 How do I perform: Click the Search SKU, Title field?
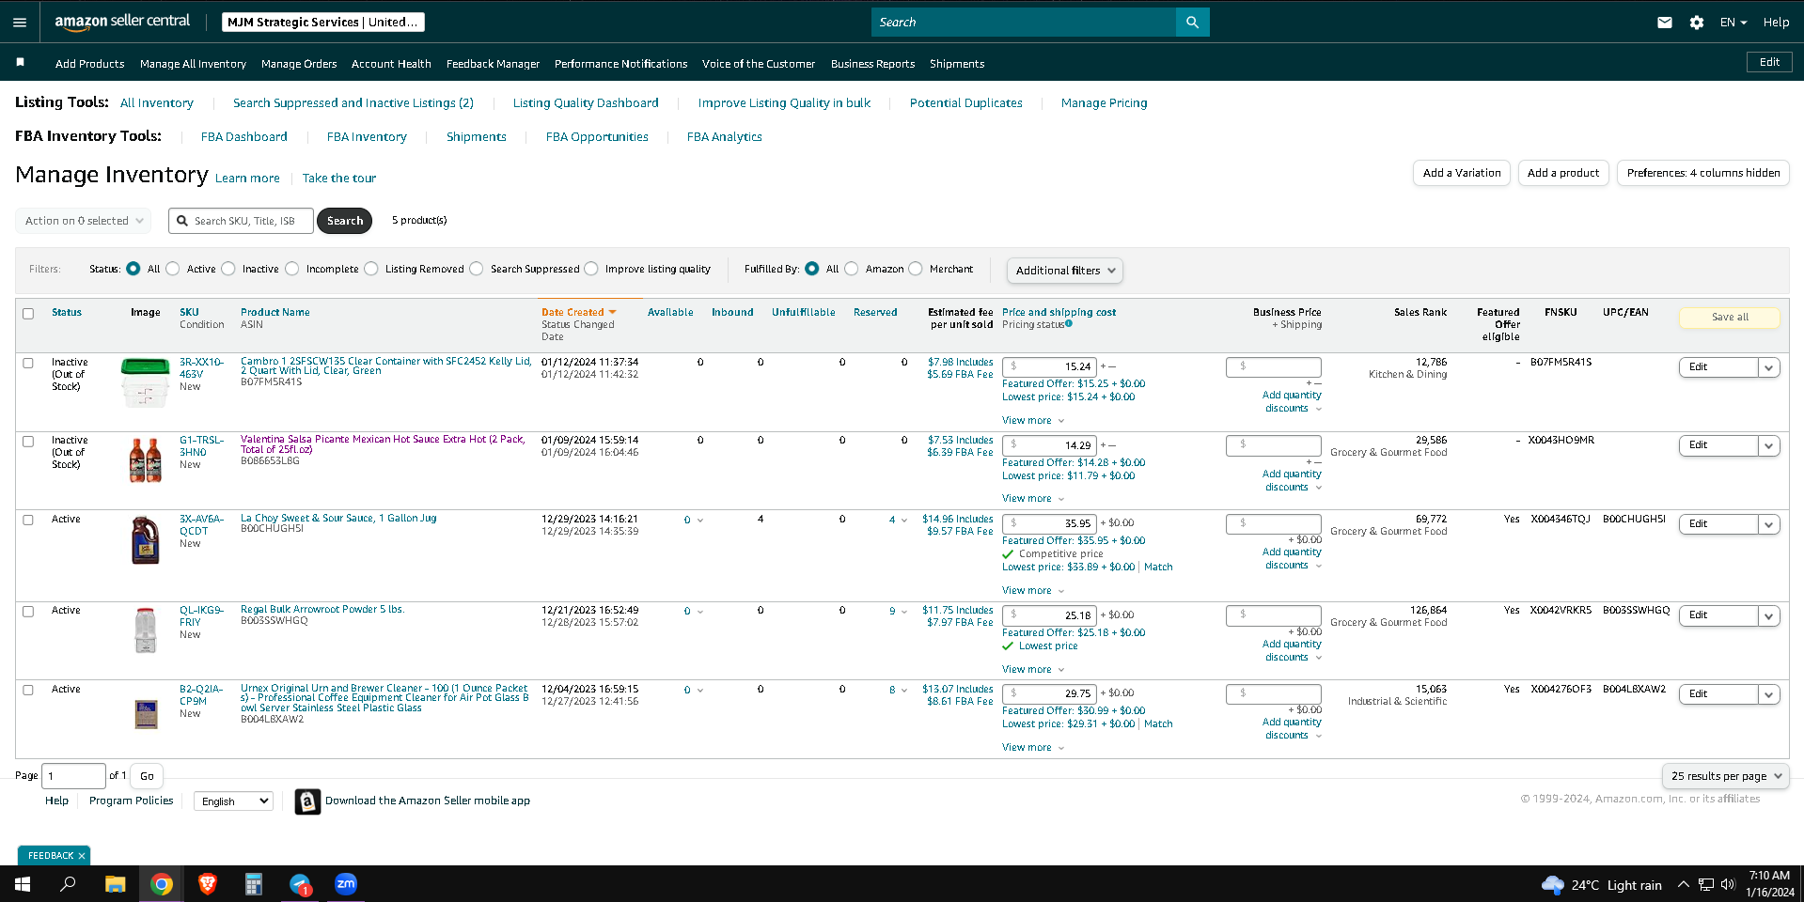[x=242, y=221]
